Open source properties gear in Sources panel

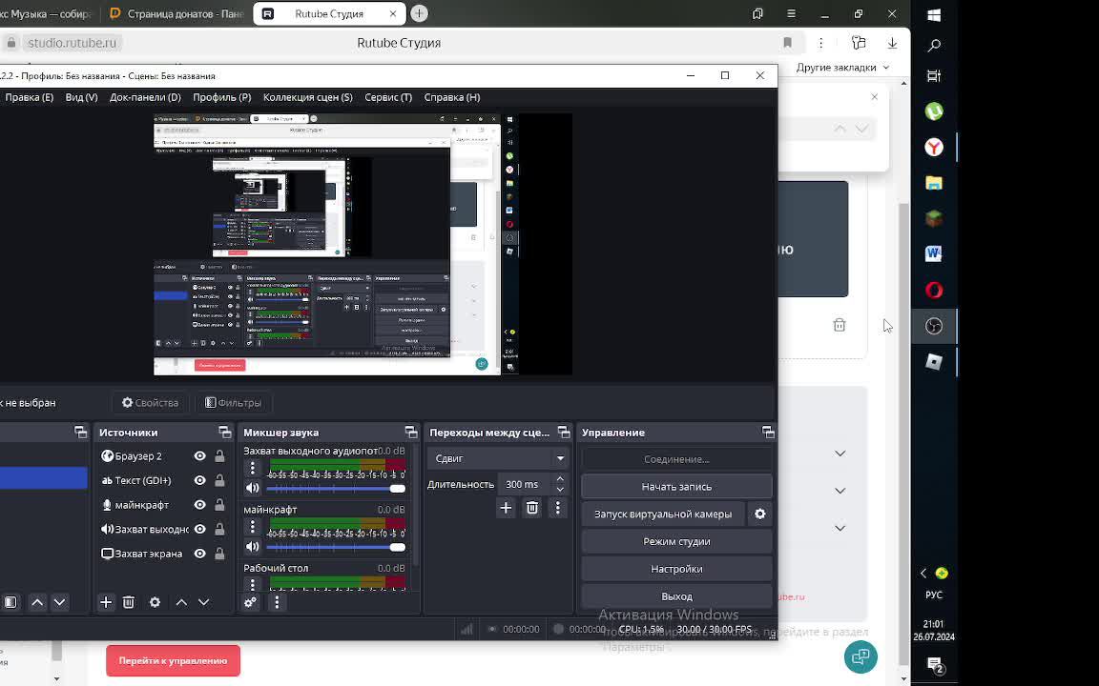pos(155,602)
